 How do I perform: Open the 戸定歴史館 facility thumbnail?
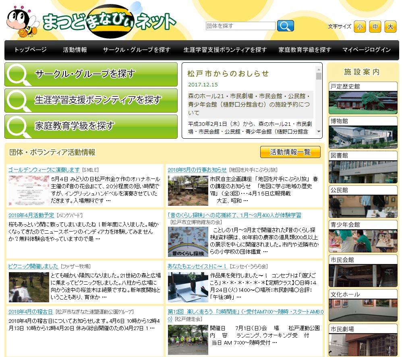click(363, 102)
